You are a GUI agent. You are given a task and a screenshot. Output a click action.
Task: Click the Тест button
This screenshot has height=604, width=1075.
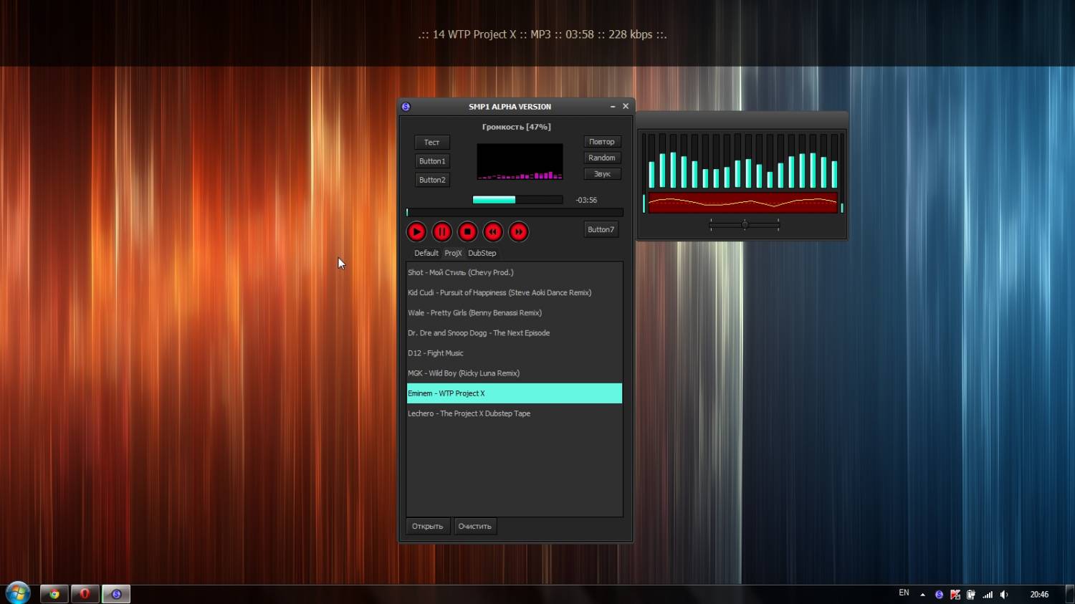432,143
